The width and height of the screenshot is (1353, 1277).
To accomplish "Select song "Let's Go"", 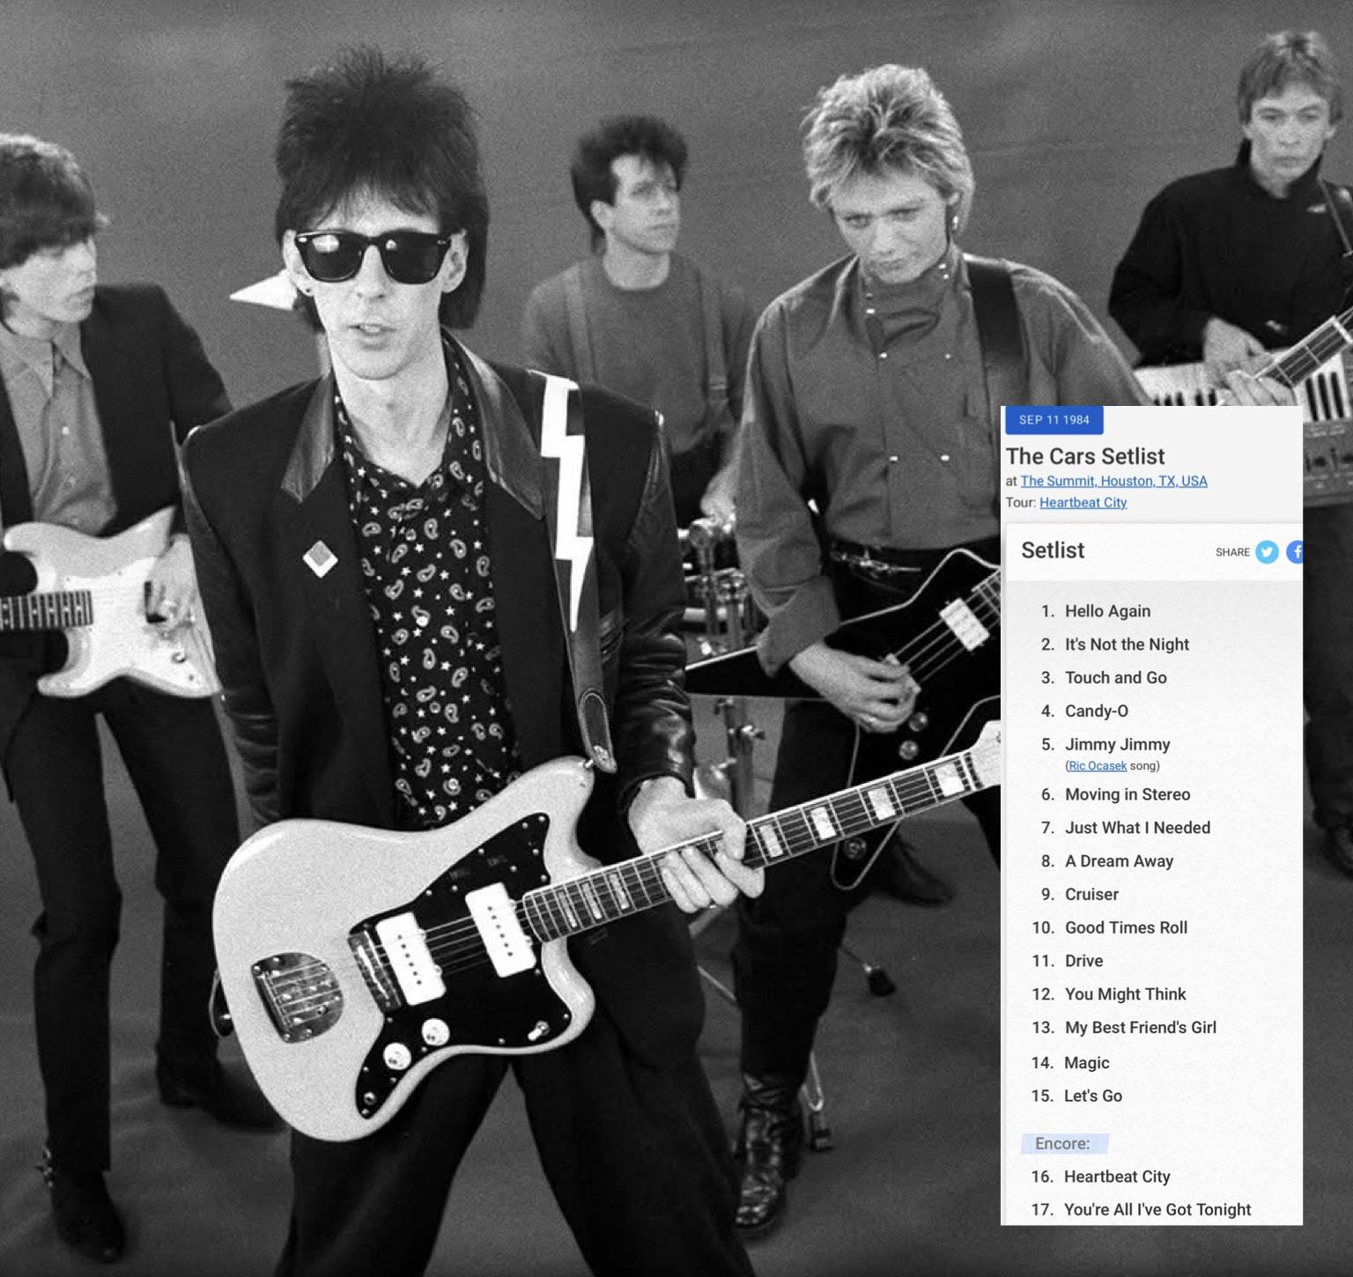I will pyautogui.click(x=1092, y=1096).
